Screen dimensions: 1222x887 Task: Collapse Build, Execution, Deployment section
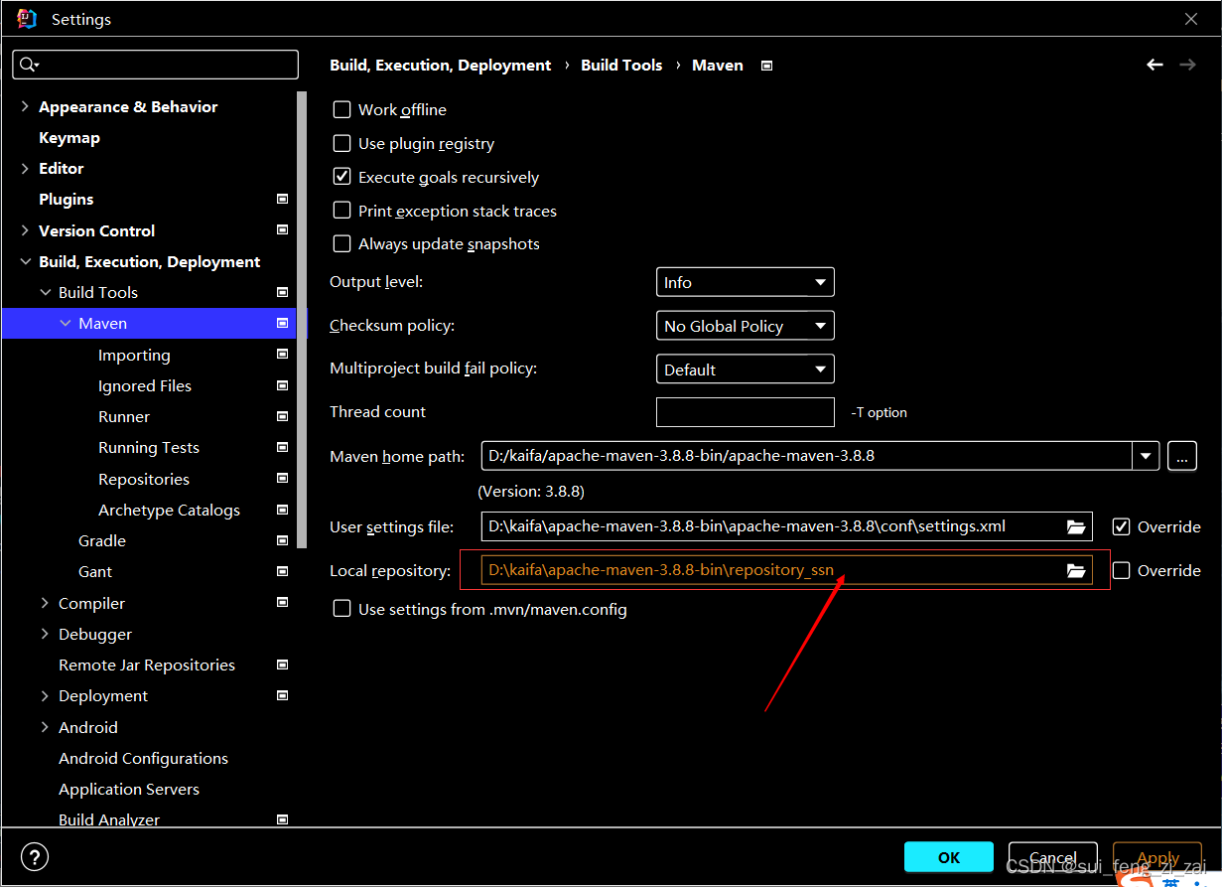25,261
